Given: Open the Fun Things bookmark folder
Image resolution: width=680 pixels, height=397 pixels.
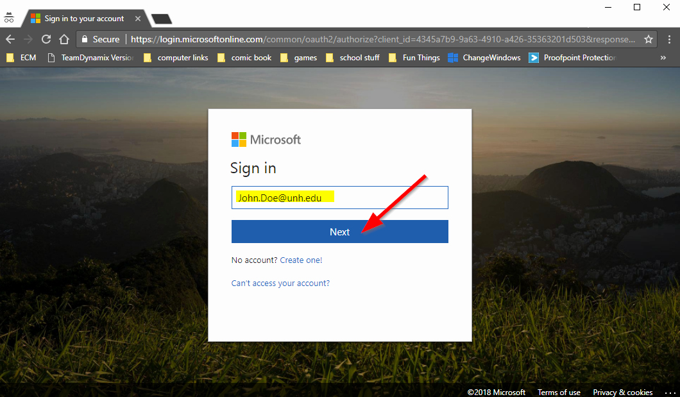Looking at the screenshot, I should tap(414, 58).
